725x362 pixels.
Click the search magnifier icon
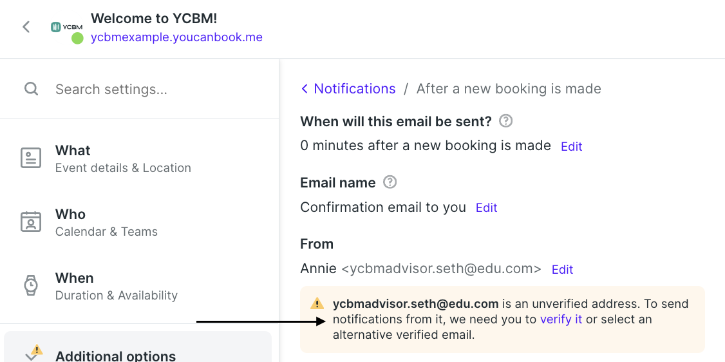[x=31, y=89]
